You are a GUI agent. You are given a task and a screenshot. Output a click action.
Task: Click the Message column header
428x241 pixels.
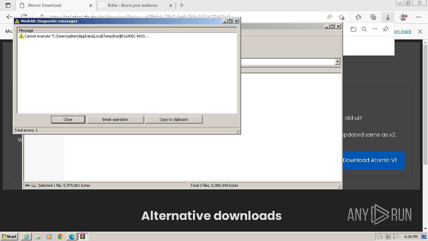click(84, 30)
